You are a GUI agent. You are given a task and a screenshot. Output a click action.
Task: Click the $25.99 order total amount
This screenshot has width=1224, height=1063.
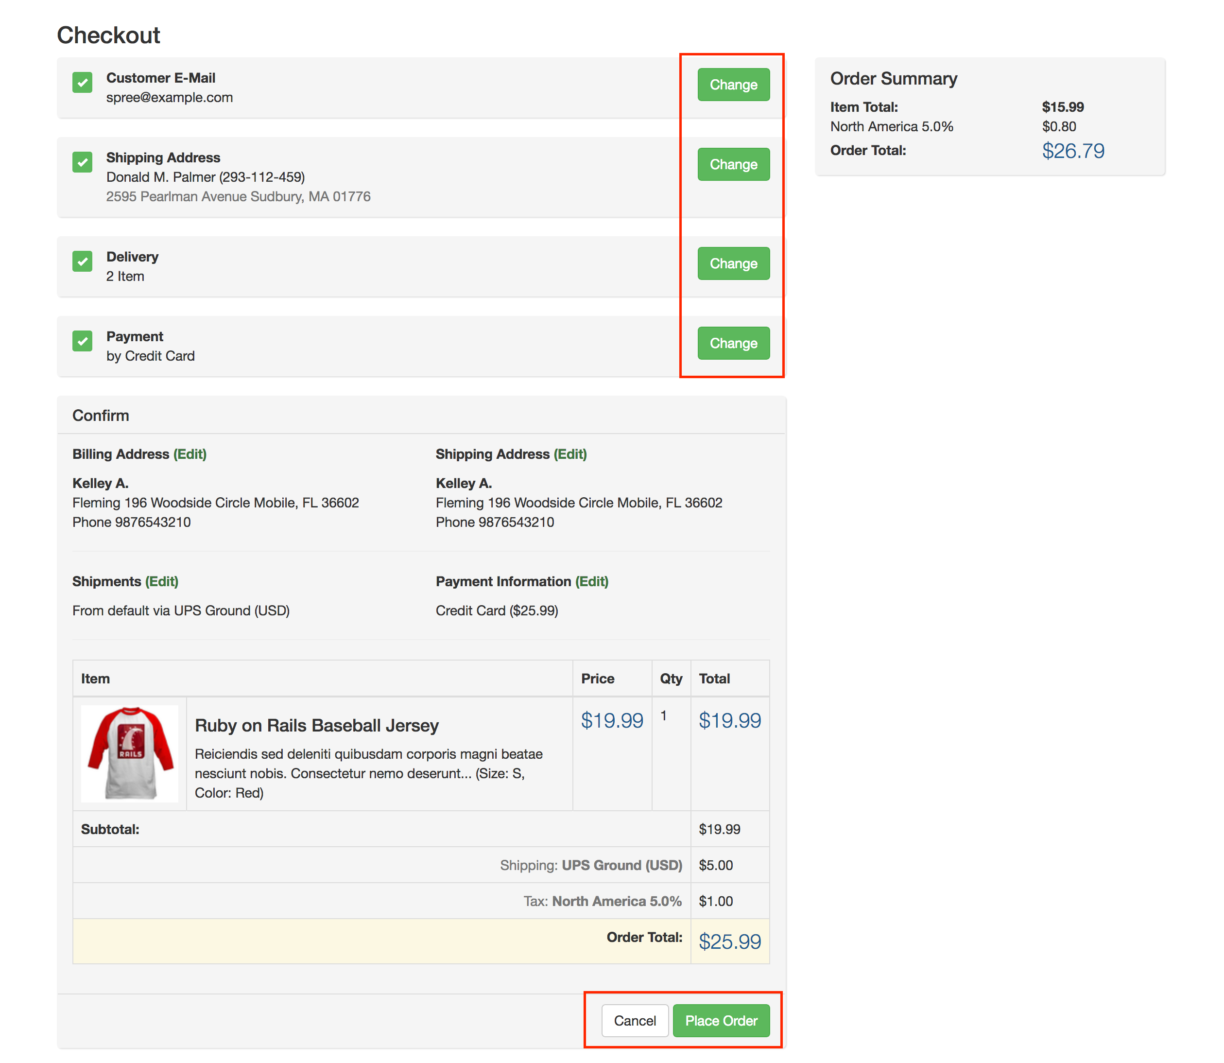coord(729,941)
